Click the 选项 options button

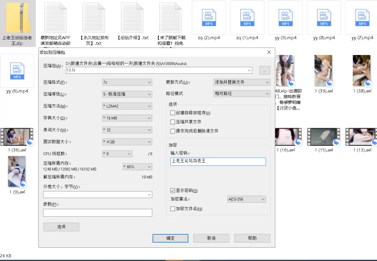61,227
